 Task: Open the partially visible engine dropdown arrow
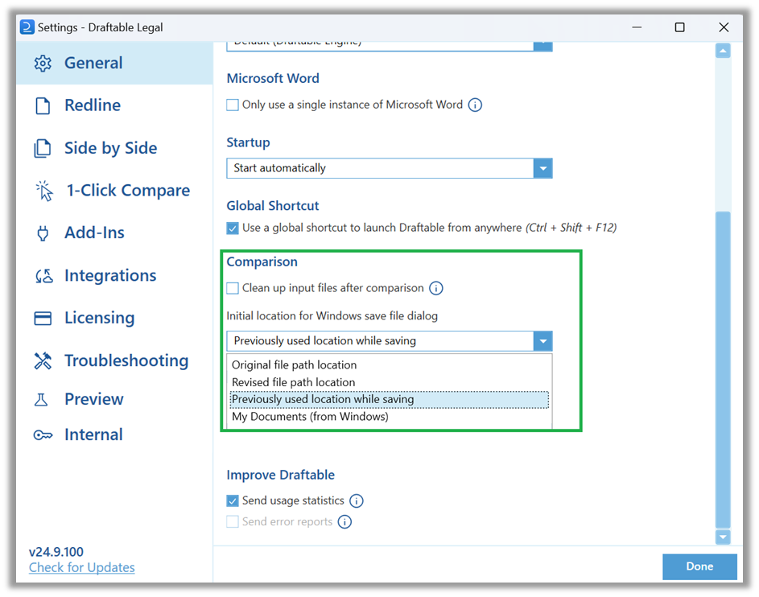pos(542,46)
